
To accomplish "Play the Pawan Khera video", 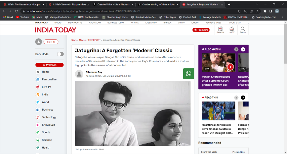I will pos(230,67).
